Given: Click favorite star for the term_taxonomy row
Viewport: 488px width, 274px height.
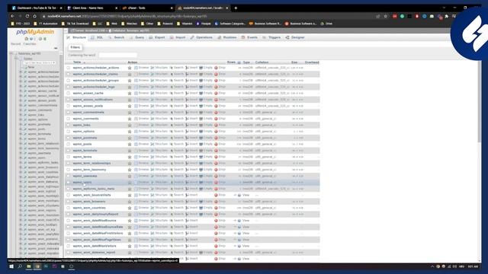Looking at the screenshot, I should coord(130,170).
